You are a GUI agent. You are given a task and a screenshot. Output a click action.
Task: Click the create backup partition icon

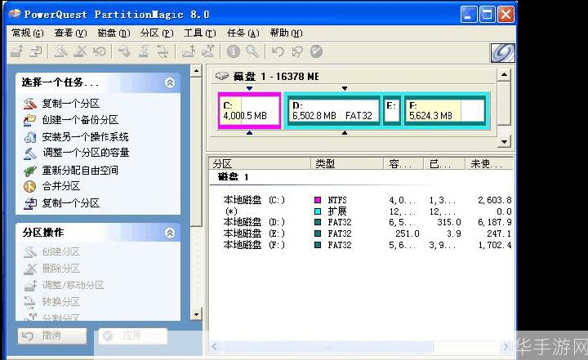click(29, 120)
